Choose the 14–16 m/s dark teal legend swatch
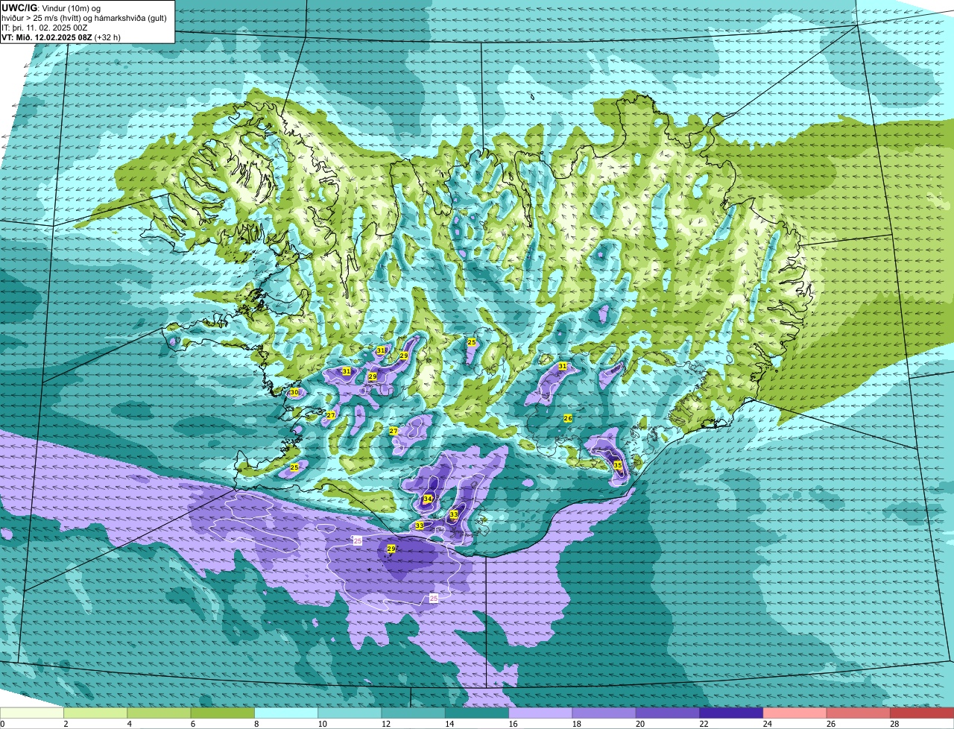The width and height of the screenshot is (954, 729). pyautogui.click(x=477, y=713)
